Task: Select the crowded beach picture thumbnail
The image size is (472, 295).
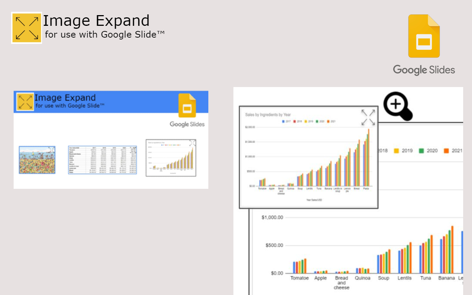Action: [37, 160]
